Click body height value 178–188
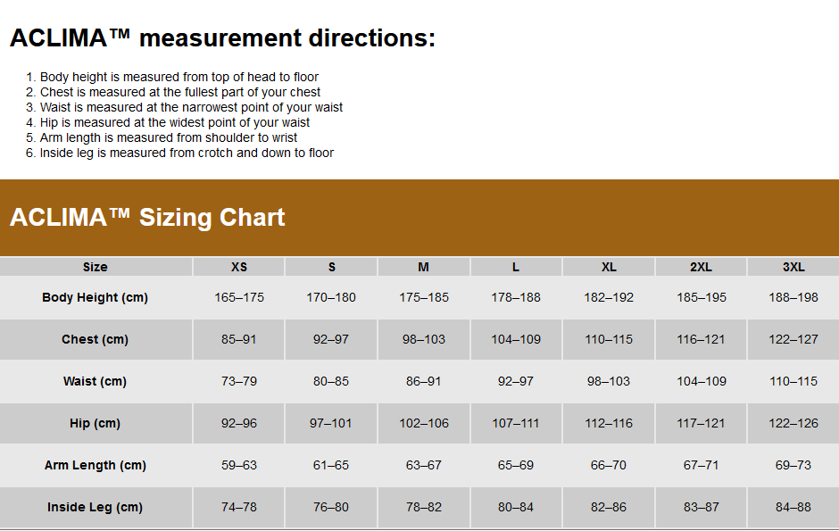Image resolution: width=839 pixels, height=531 pixels. (516, 297)
